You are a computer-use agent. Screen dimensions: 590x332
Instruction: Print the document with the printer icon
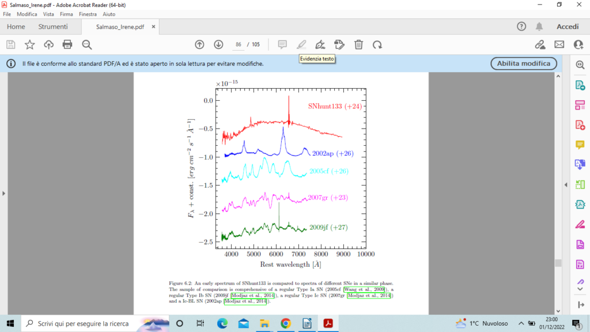click(67, 44)
